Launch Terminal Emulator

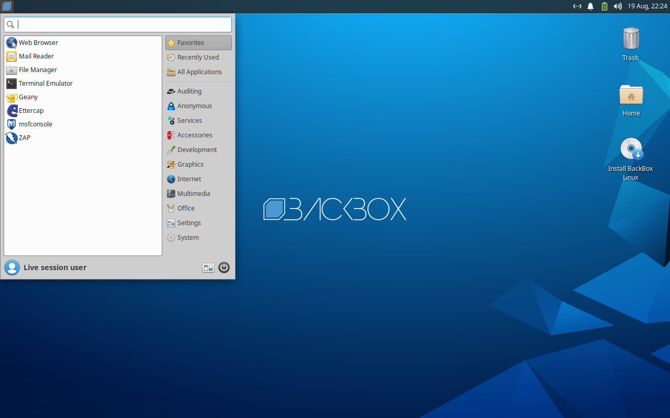[x=45, y=83]
